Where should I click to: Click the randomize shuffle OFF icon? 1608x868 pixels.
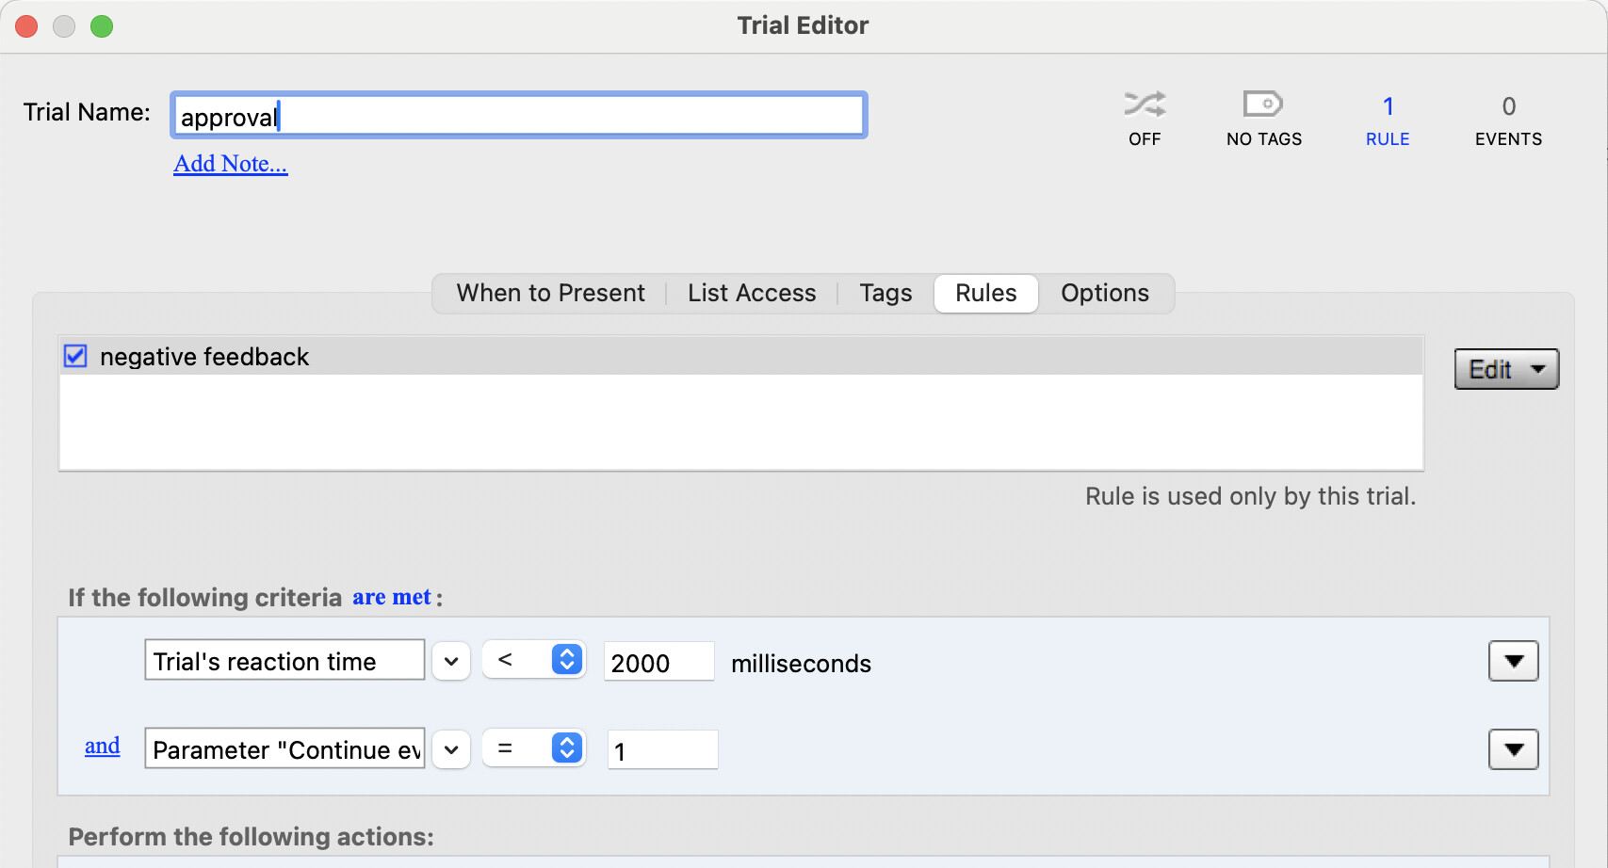(x=1145, y=104)
